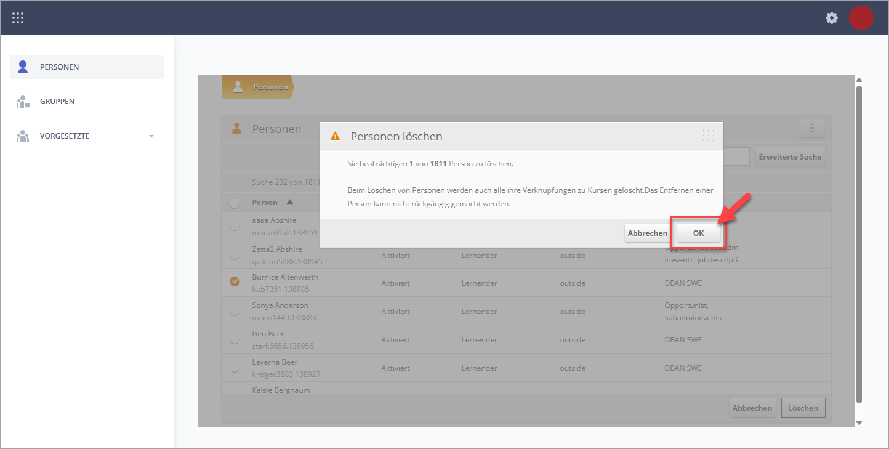This screenshot has height=449, width=889.
Task: Click the person icon in the breadcrumb
Action: click(x=238, y=87)
